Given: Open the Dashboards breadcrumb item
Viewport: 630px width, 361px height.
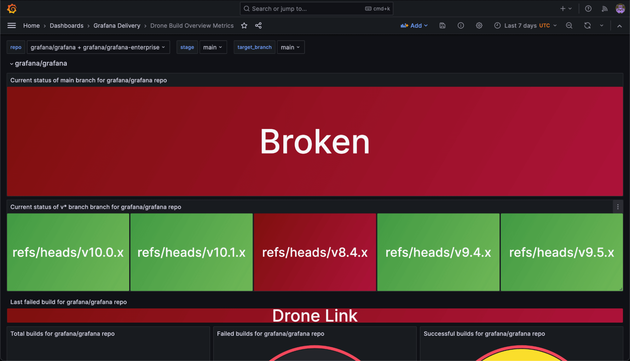Looking at the screenshot, I should tap(66, 26).
